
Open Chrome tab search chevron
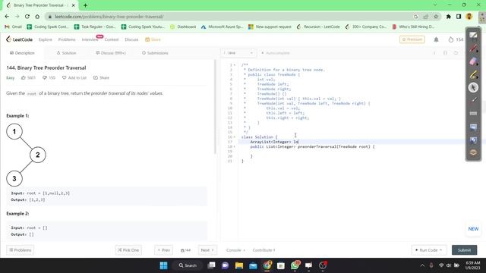coord(435,5)
